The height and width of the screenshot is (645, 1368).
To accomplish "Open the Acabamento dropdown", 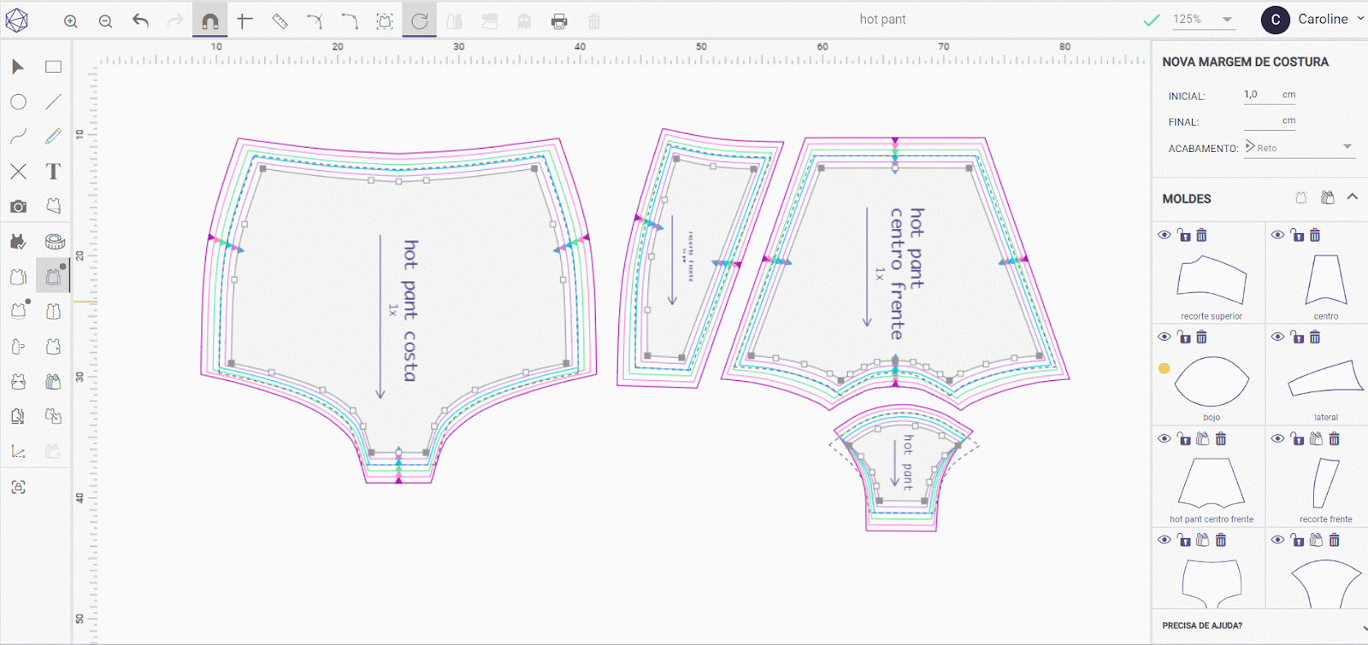I will pyautogui.click(x=1300, y=148).
